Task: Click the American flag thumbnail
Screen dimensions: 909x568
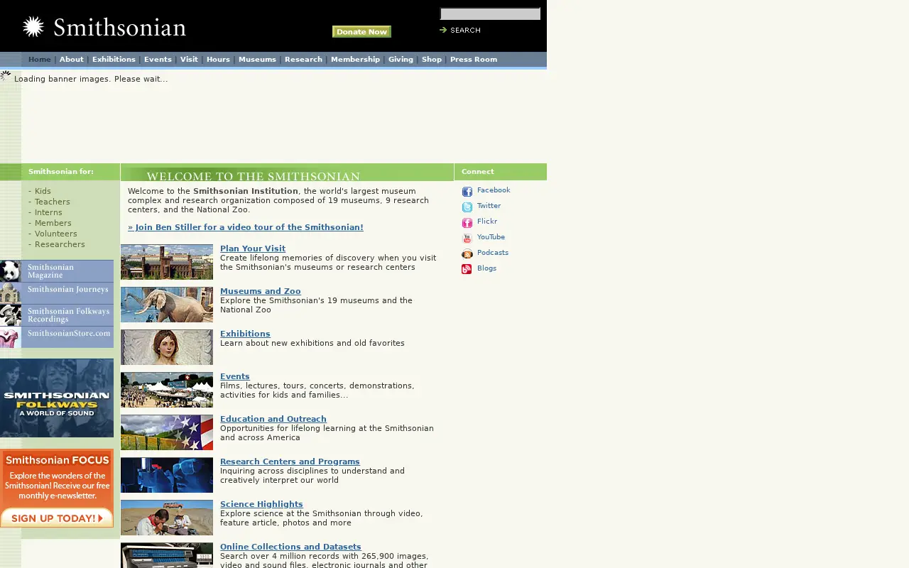Action: [x=167, y=432]
